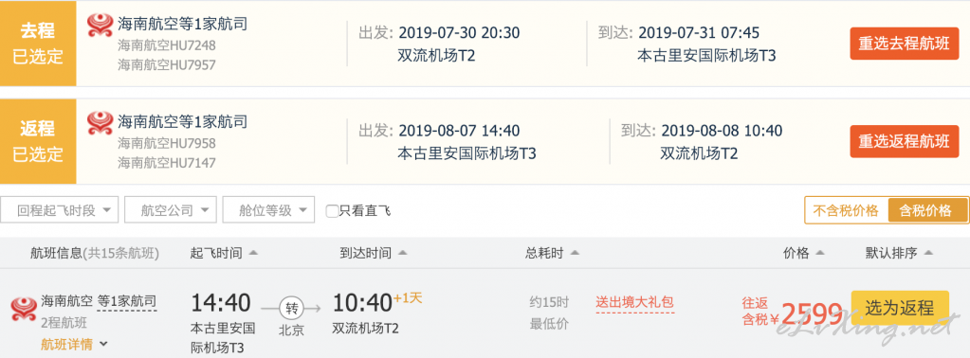Click Hainan Airlines logo in 返程 row

coord(101,123)
